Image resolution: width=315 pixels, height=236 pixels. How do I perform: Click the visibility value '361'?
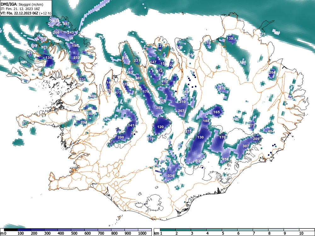tap(29, 53)
